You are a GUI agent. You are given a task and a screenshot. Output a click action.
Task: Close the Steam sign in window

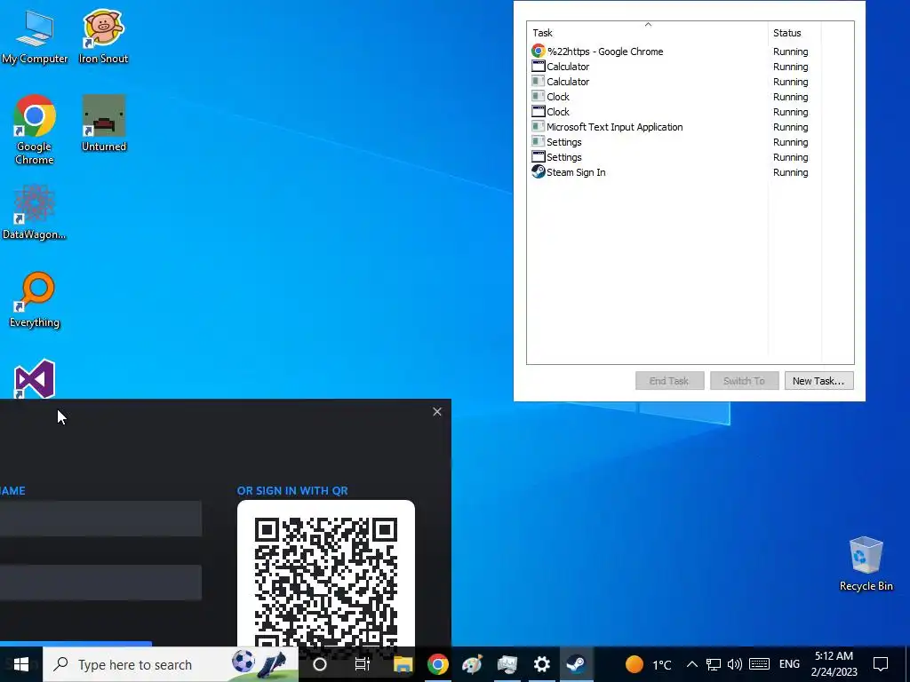click(x=437, y=412)
